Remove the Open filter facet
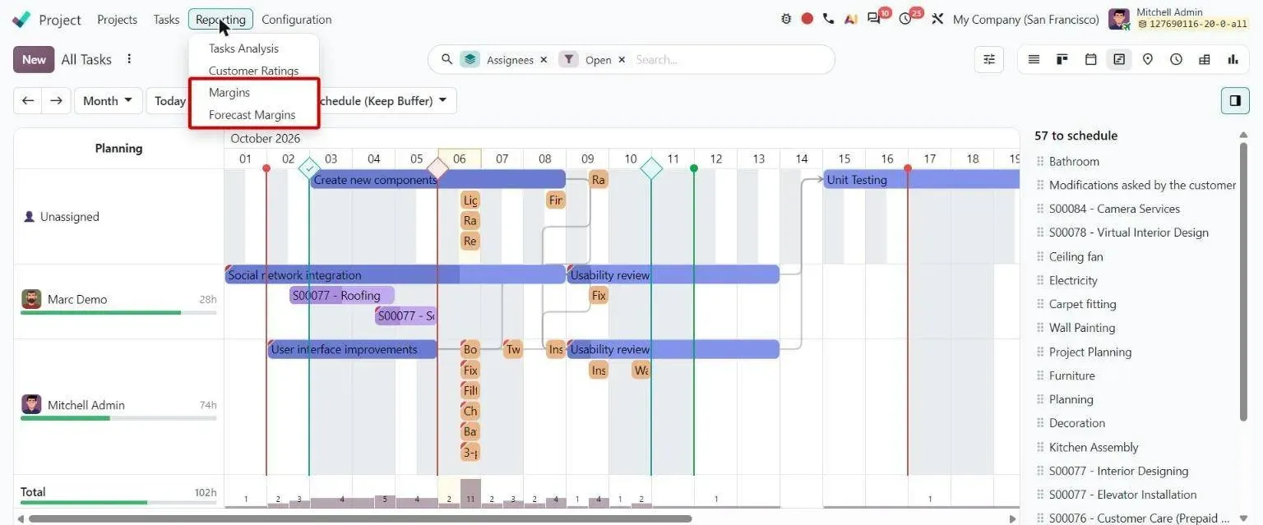 (622, 60)
